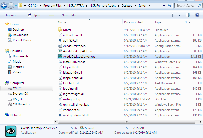Click the authSSP.dll file icon

click(60, 40)
